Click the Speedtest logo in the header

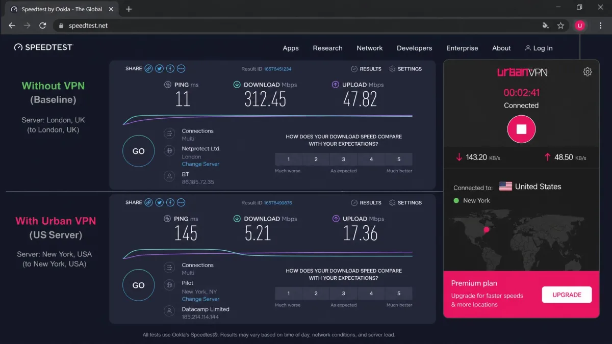coord(43,47)
